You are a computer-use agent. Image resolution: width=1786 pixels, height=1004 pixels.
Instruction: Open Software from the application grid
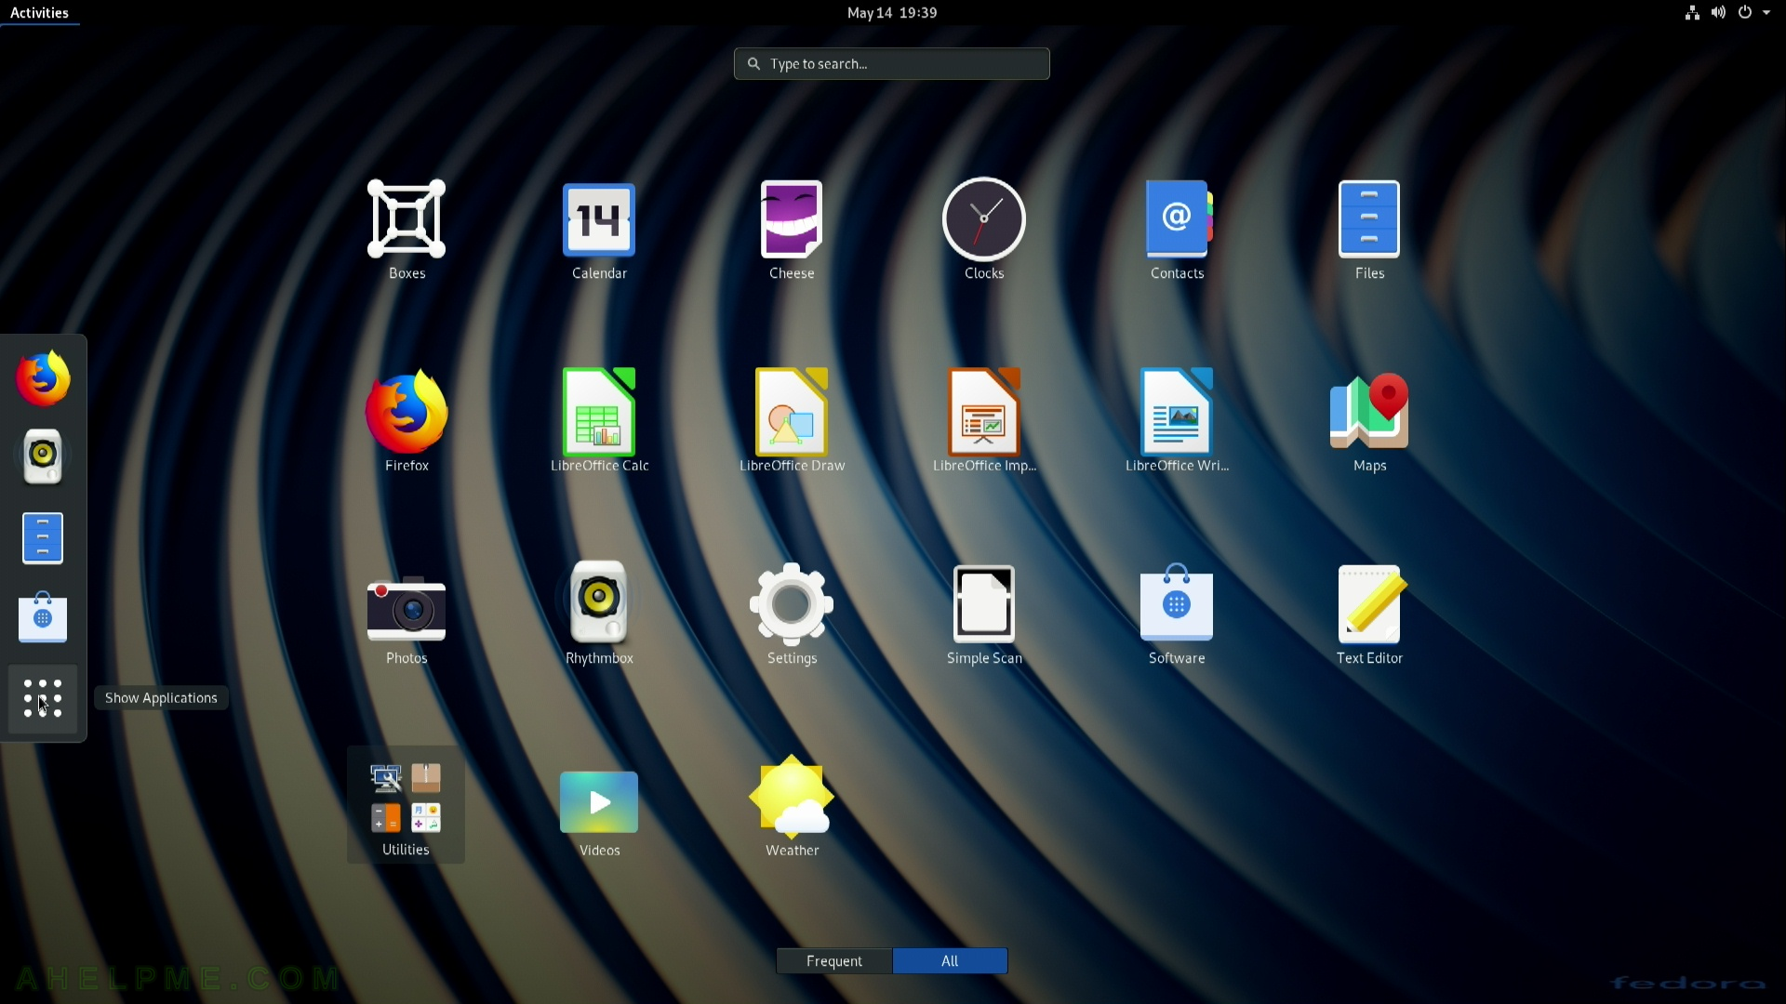tap(1177, 614)
